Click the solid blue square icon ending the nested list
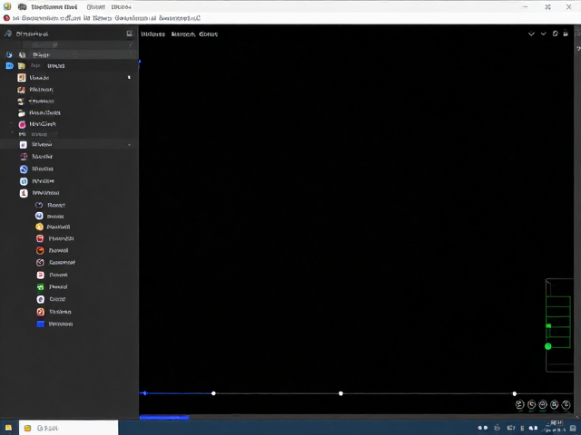 tap(41, 324)
